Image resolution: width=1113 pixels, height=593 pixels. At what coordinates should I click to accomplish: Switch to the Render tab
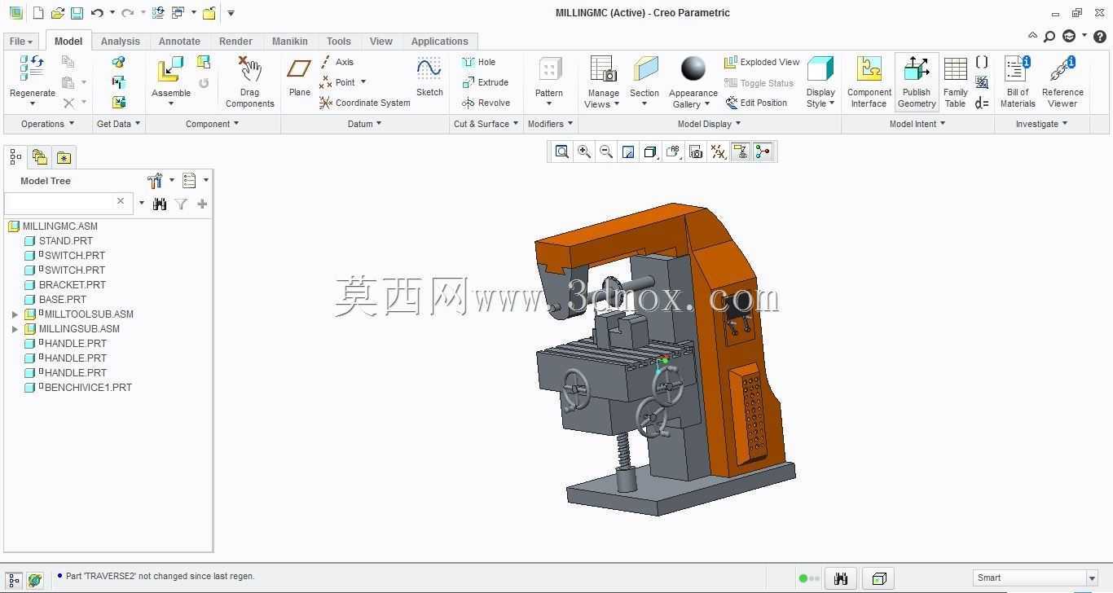(235, 42)
